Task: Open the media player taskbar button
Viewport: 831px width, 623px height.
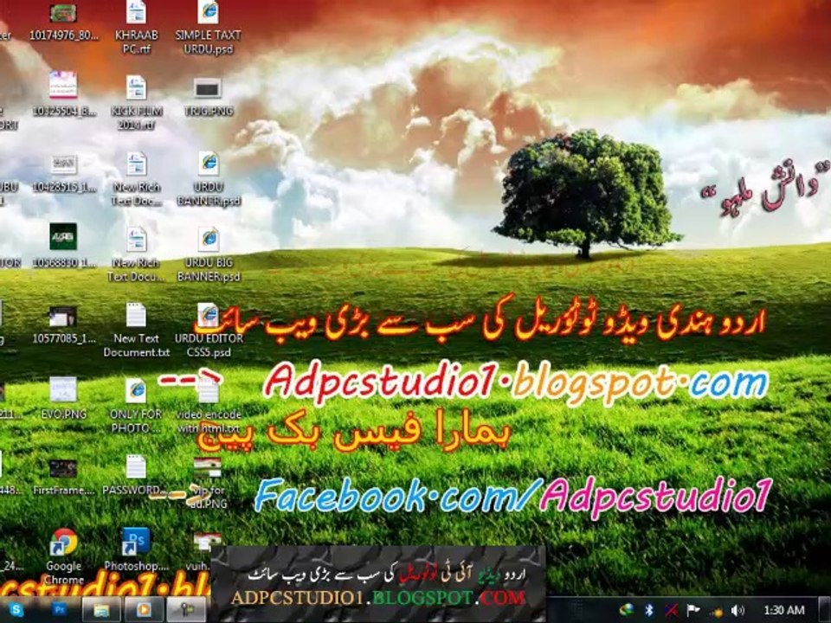Action: tap(144, 610)
